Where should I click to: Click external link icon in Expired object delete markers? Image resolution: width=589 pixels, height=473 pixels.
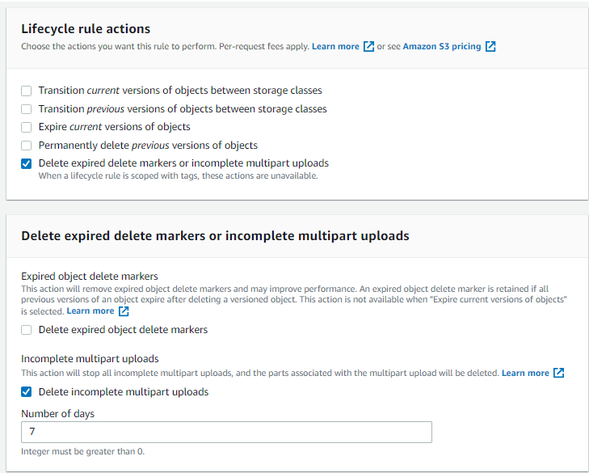(124, 311)
